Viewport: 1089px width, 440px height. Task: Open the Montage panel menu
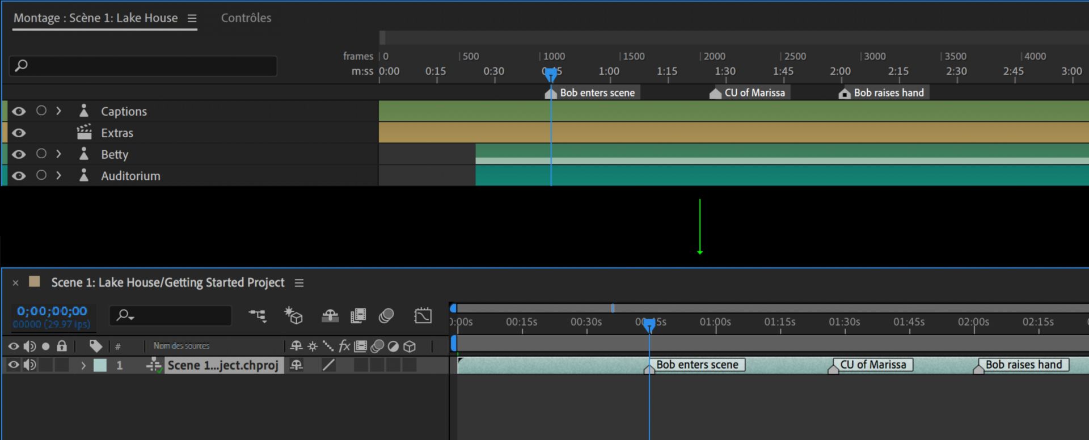point(192,18)
